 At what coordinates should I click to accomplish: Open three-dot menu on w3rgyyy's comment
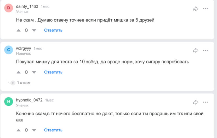coord(205,50)
